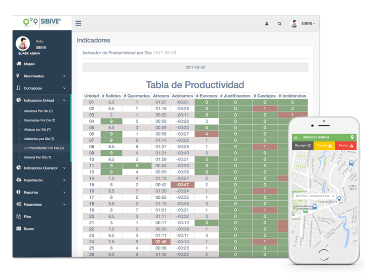Expand the Reportes chevron
This screenshot has width=378, height=280.
[x=64, y=192]
